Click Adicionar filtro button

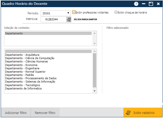pyautogui.click(x=16, y=113)
